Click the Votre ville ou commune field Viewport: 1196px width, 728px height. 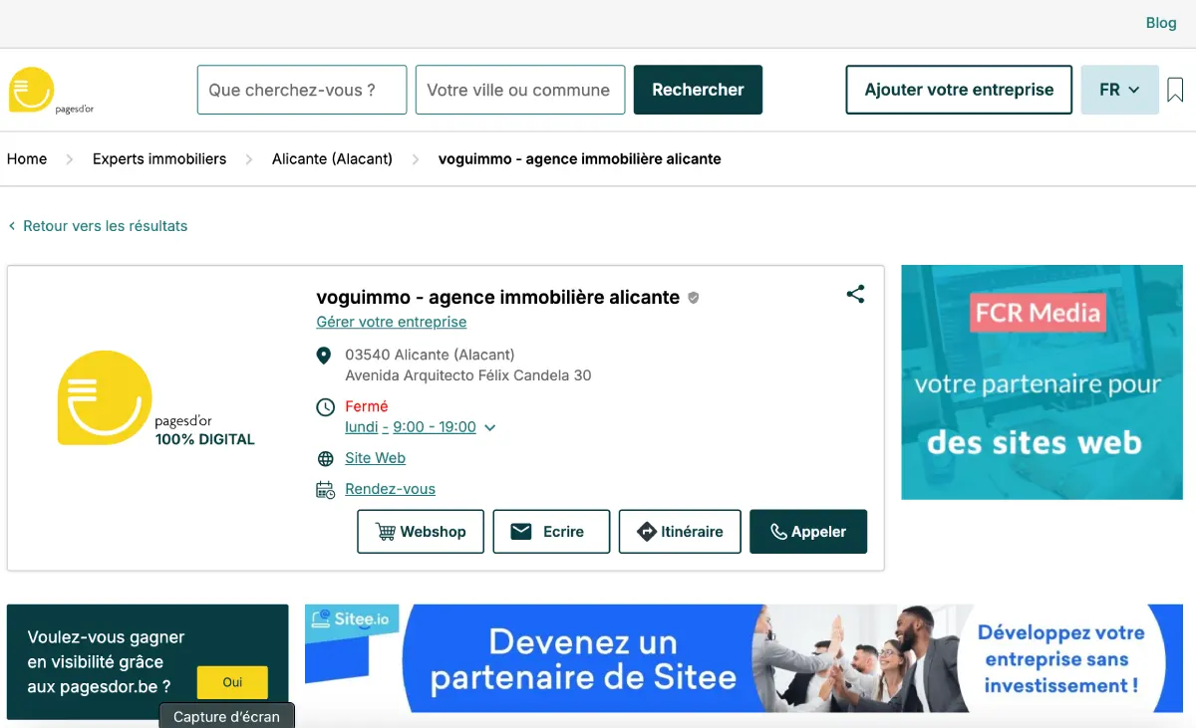(520, 90)
